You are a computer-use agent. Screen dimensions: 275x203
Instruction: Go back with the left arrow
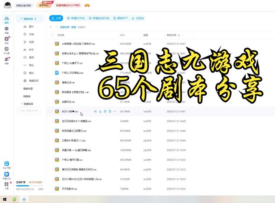(51, 27)
